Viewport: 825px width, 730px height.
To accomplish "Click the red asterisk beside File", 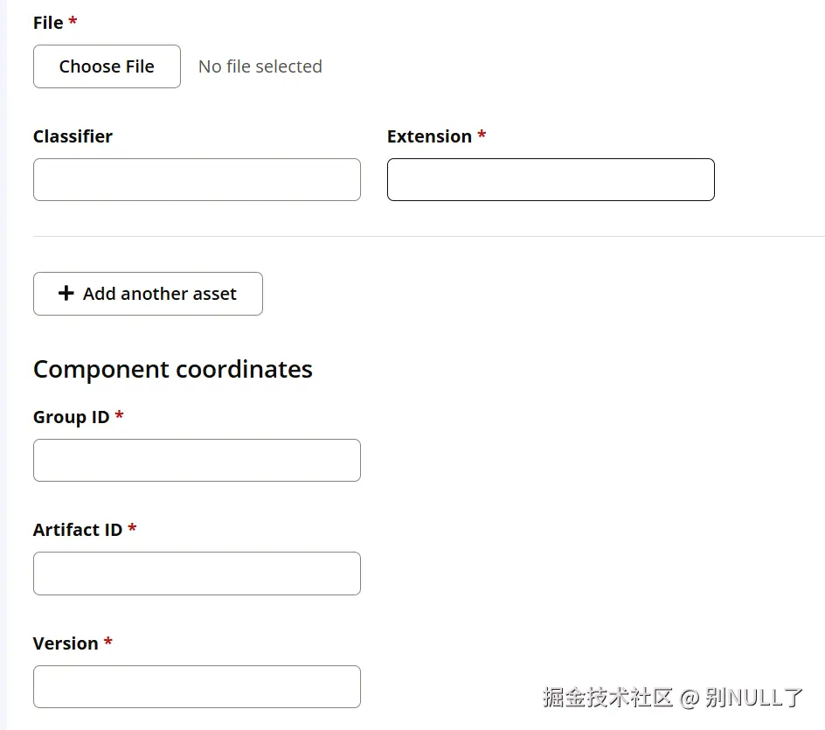I will click(x=73, y=22).
